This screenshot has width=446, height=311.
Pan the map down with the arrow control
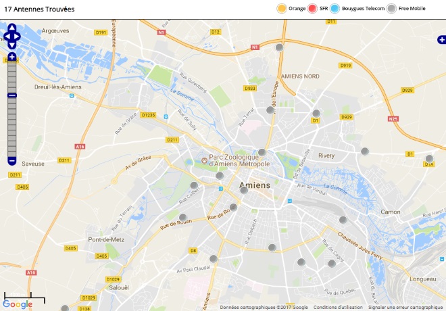coord(12,45)
